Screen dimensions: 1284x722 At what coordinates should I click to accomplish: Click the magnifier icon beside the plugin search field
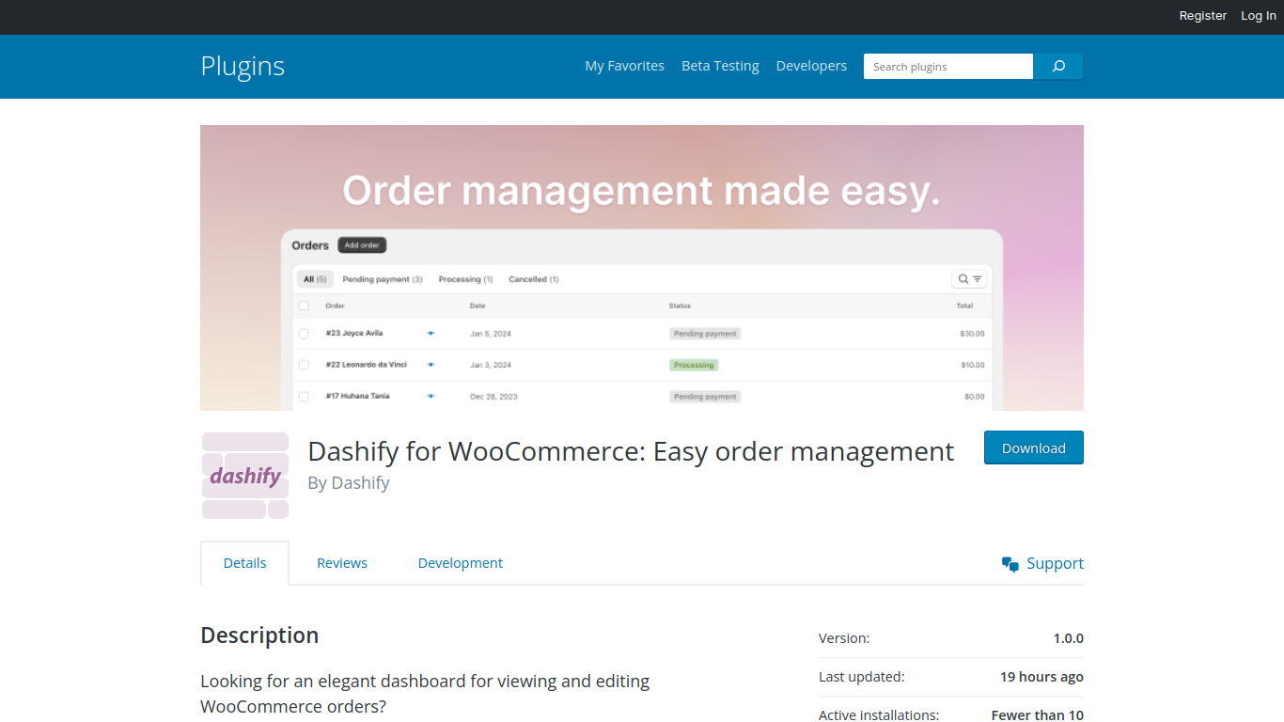click(x=1058, y=66)
